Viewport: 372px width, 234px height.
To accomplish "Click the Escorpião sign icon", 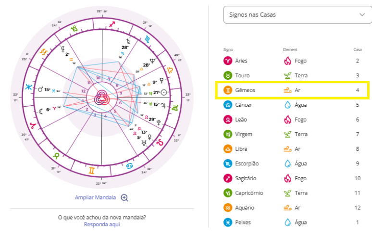I will pos(228,164).
